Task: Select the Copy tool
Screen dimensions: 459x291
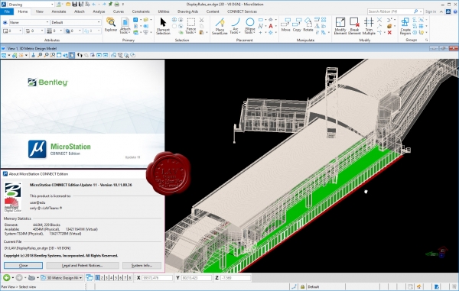Action: point(297,25)
